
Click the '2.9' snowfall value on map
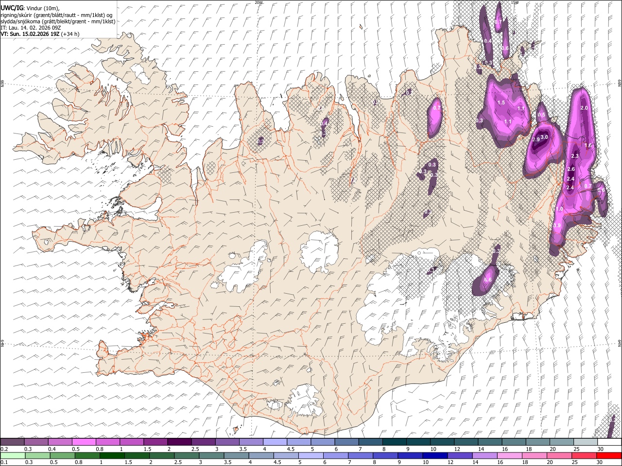(536, 140)
